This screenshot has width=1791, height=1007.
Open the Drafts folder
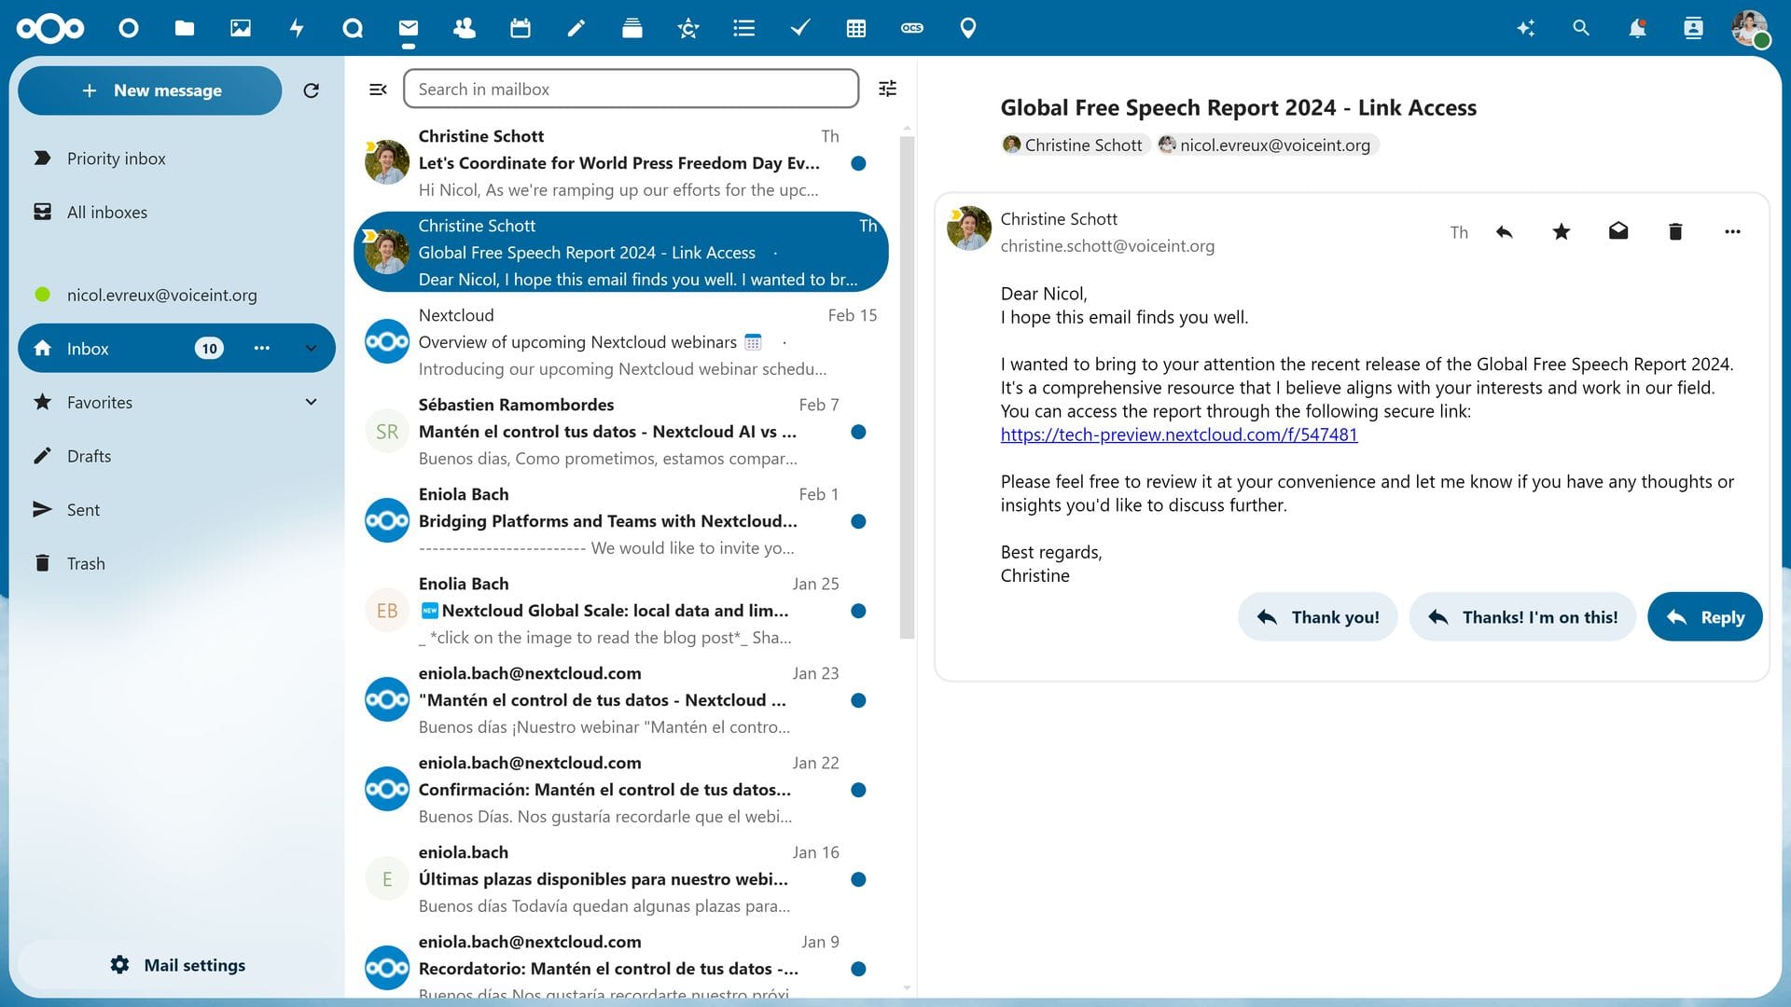click(176, 456)
